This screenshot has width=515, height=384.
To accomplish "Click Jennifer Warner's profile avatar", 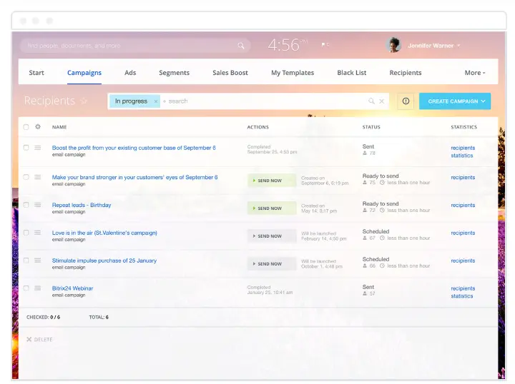I will (x=393, y=45).
